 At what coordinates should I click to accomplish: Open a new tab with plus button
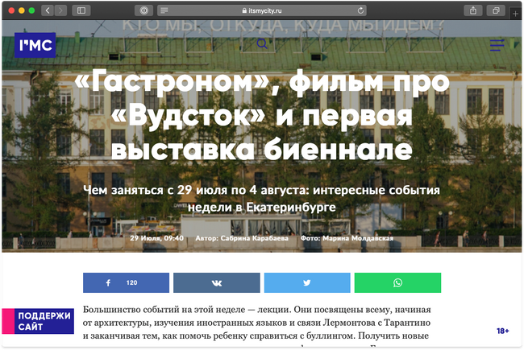(516, 14)
